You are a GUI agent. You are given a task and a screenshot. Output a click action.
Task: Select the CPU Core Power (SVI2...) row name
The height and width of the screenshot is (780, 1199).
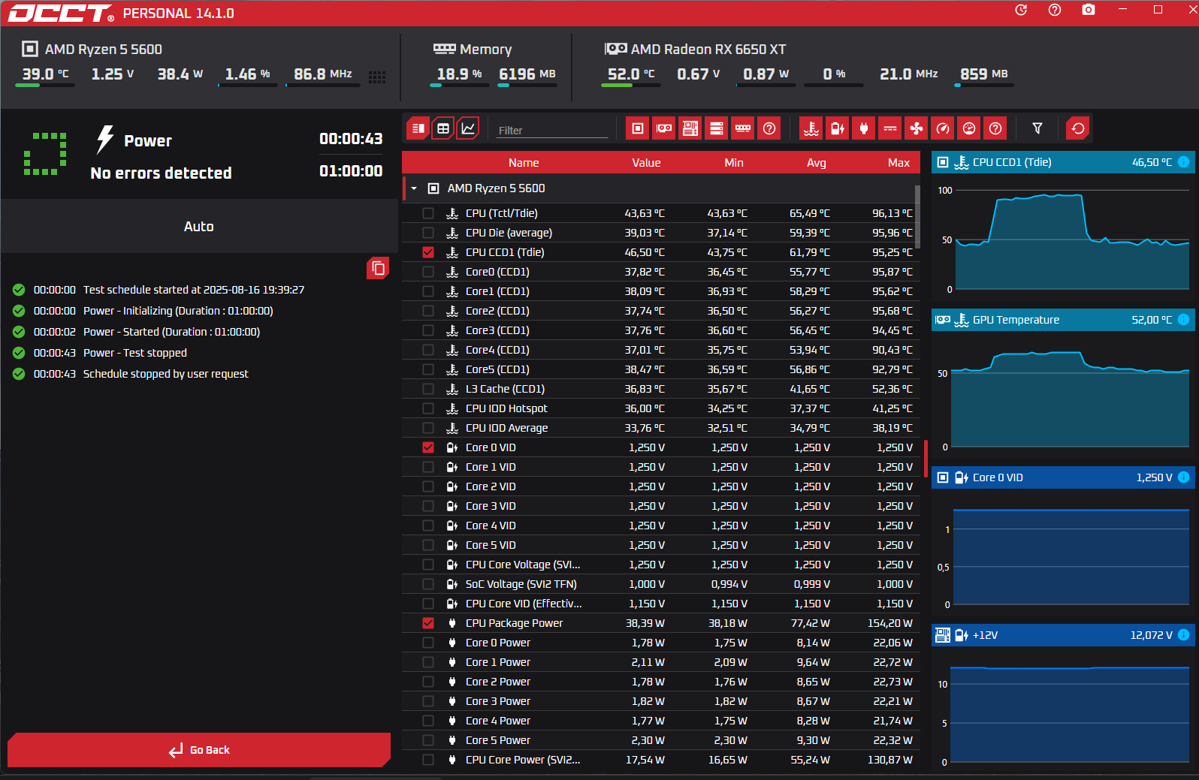click(x=523, y=760)
